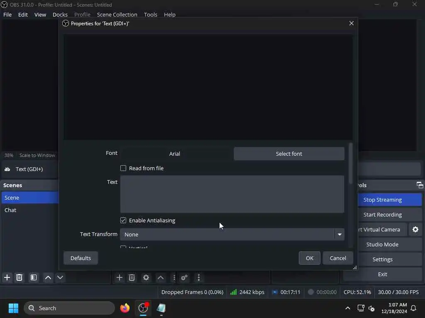Click OBS Studio taskbar icon
This screenshot has height=318, width=425.
[143, 308]
